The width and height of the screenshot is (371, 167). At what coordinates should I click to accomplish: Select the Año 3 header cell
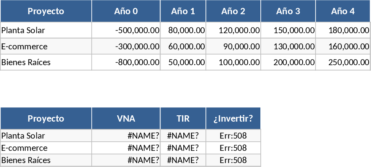(x=288, y=11)
